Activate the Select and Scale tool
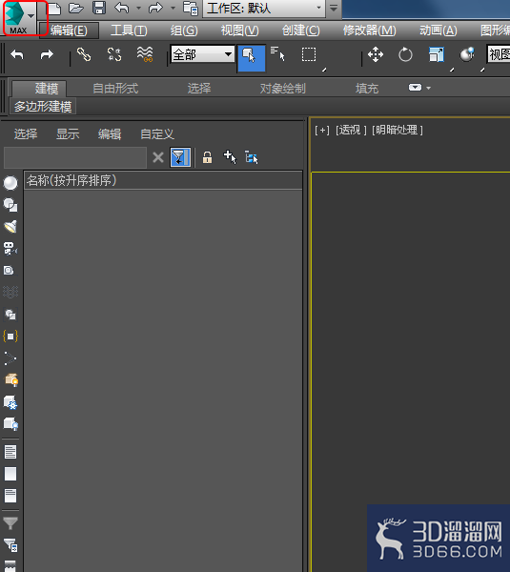 pos(437,54)
